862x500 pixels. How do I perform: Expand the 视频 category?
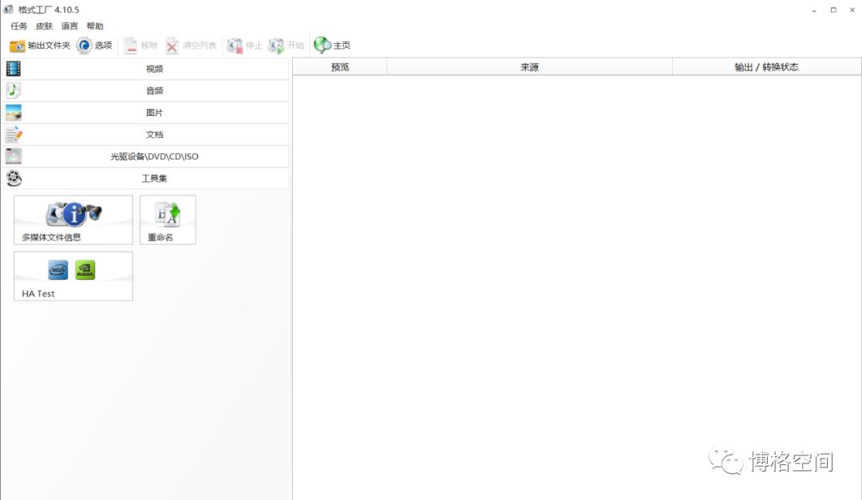[146, 69]
